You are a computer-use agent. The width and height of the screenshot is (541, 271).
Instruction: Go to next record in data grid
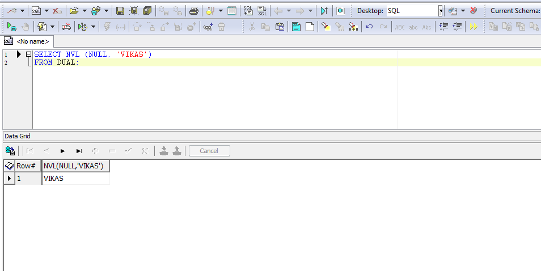[x=62, y=151]
